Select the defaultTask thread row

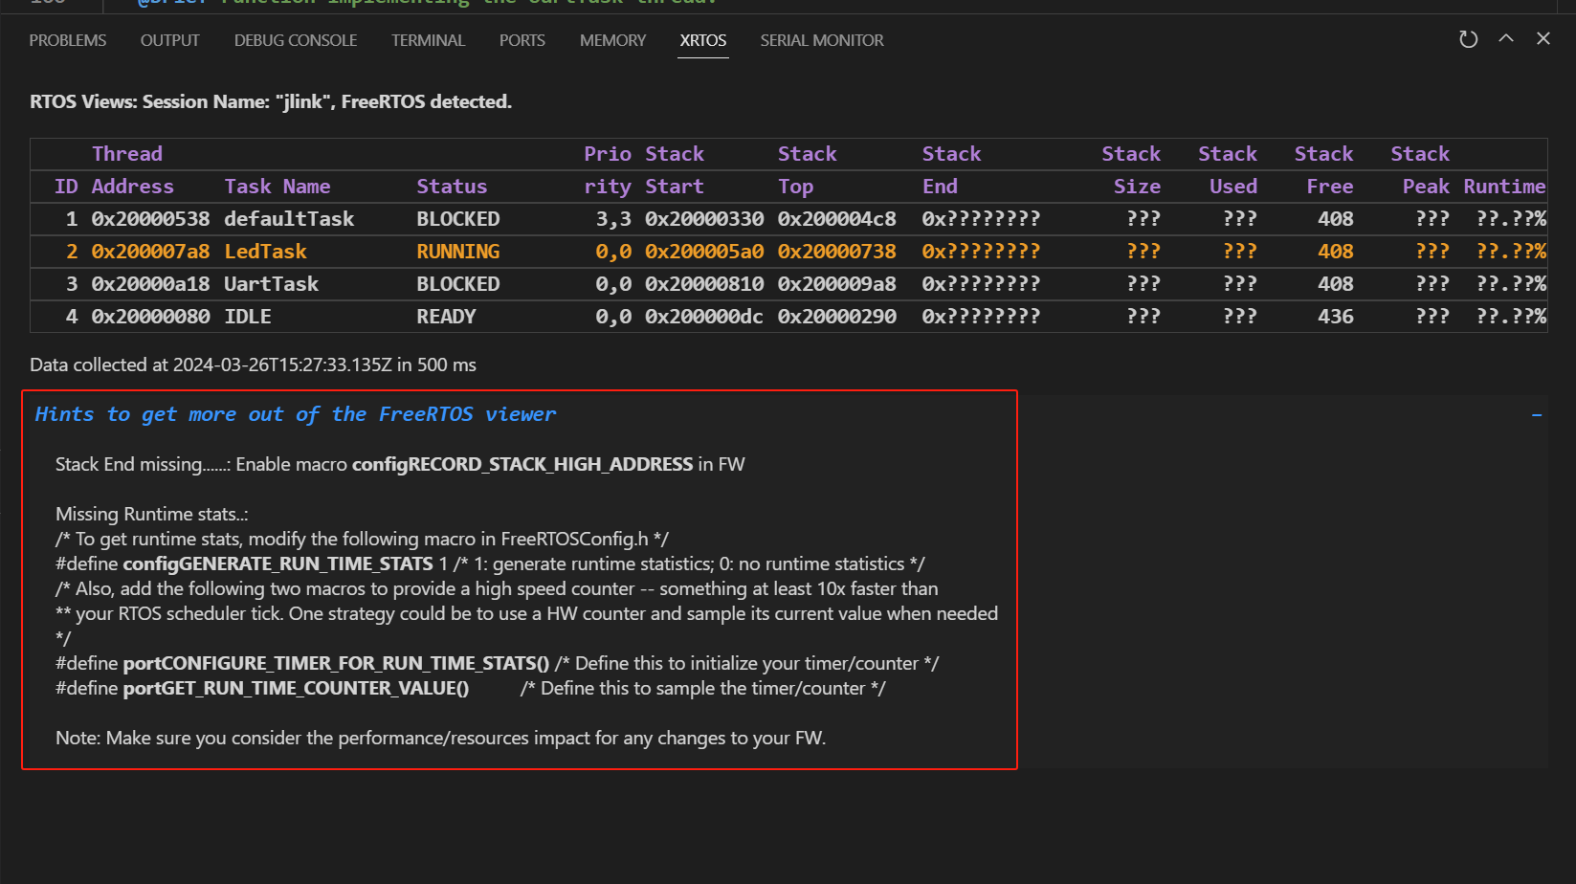[x=788, y=219]
